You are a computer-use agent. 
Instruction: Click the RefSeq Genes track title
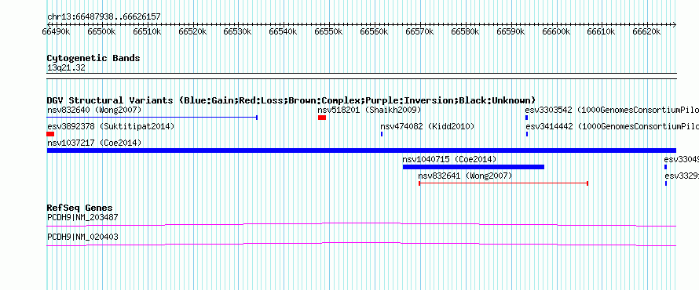pyautogui.click(x=80, y=208)
